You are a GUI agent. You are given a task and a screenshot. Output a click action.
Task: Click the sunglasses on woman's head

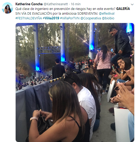(65, 76)
